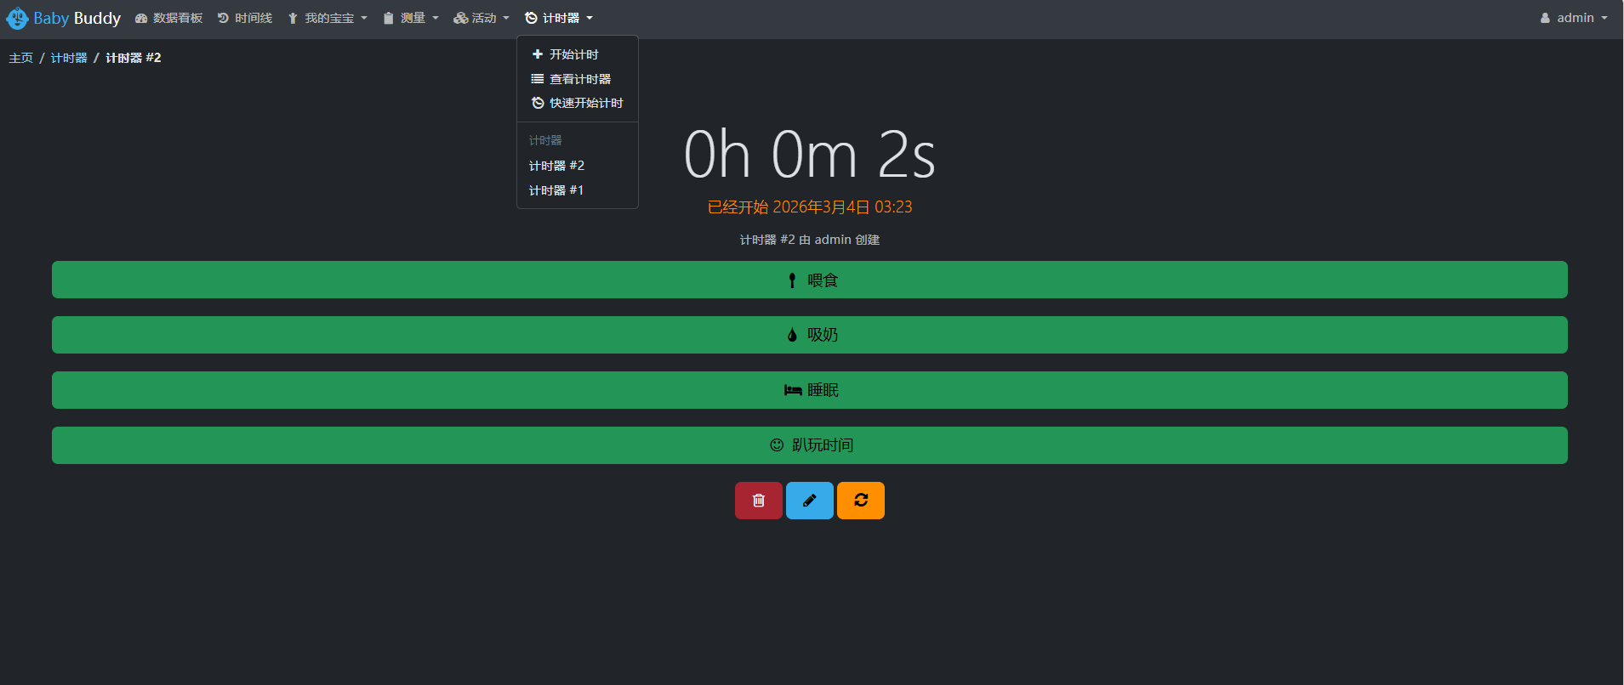
Task: Click the red trash delete timer icon
Action: 758,501
